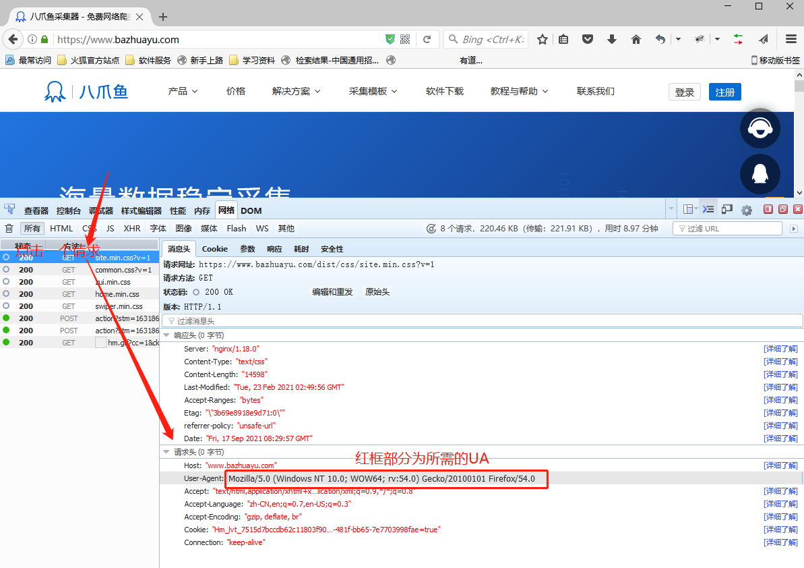Open the QR code icon in address bar

pos(405,40)
